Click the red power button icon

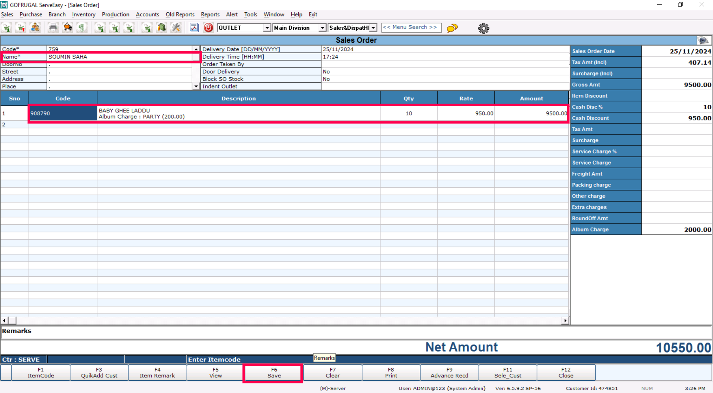pyautogui.click(x=208, y=28)
